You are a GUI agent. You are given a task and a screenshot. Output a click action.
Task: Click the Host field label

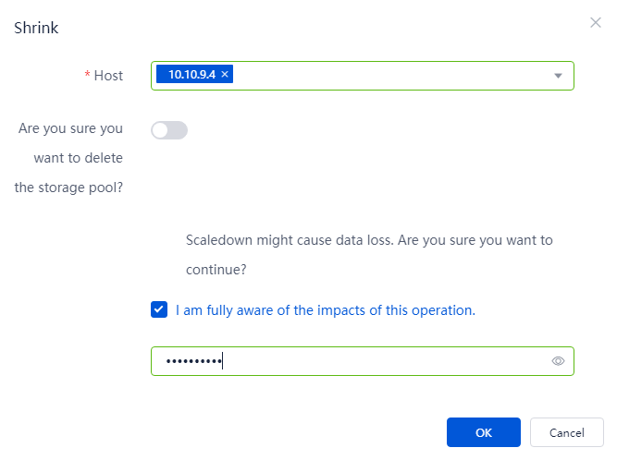(108, 76)
